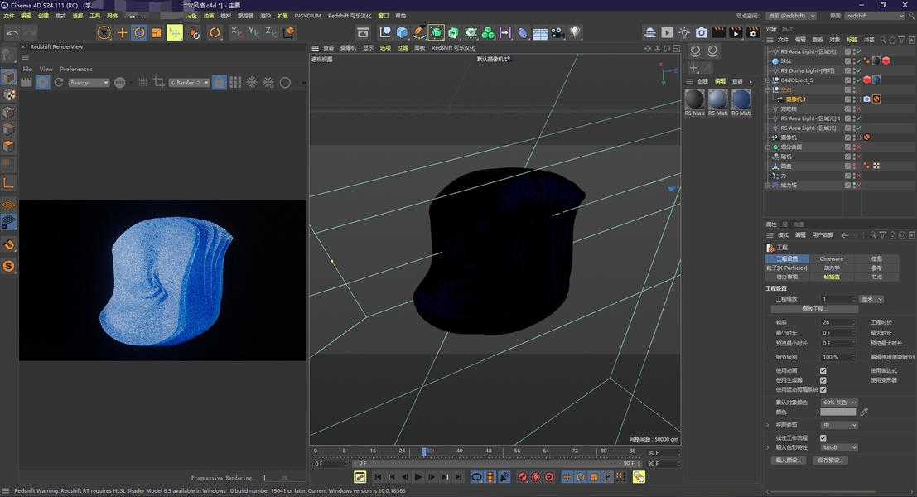This screenshot has height=497, width=917.
Task: Select the Scale tool
Action: tap(157, 32)
